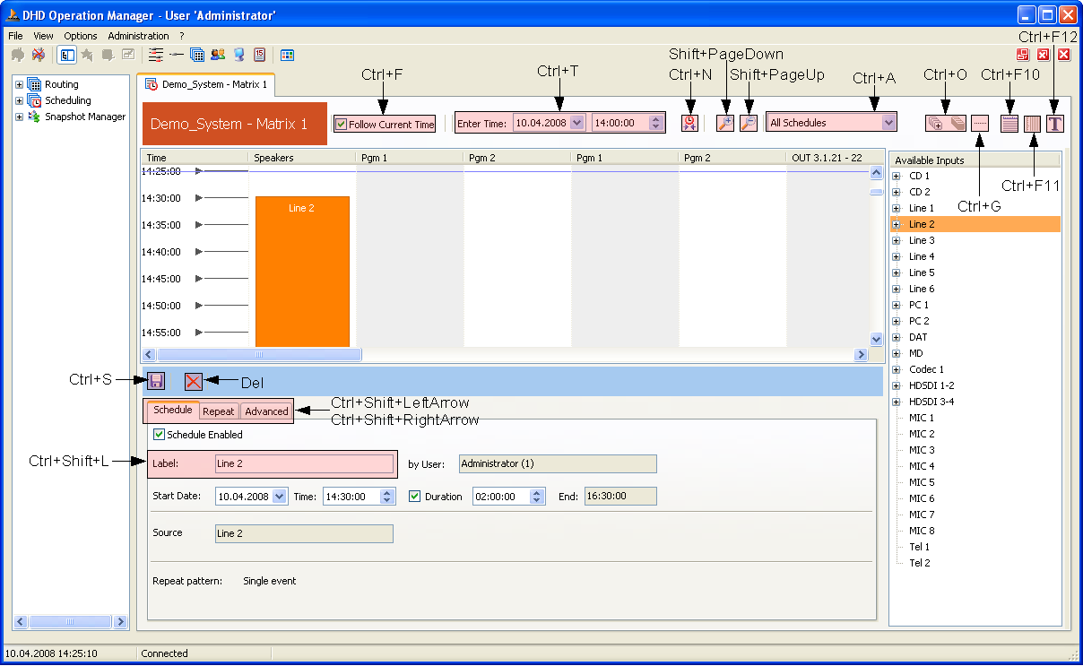Select the Demo_System - Matrix 1 tab

click(206, 85)
